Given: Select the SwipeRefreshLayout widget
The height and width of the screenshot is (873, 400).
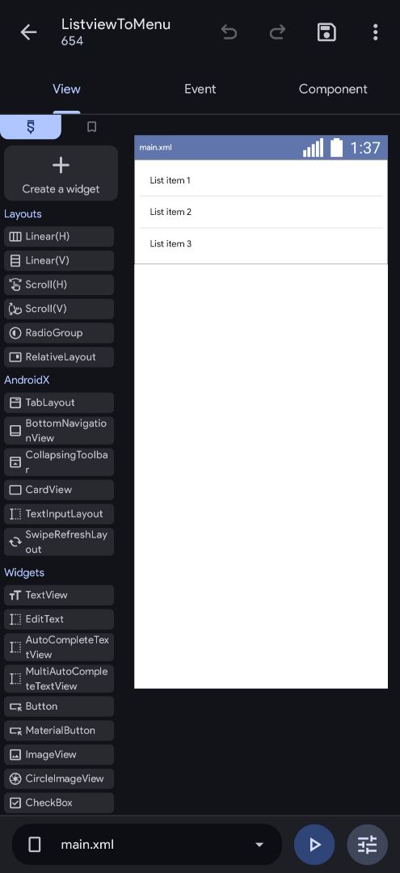Looking at the screenshot, I should click(x=59, y=542).
